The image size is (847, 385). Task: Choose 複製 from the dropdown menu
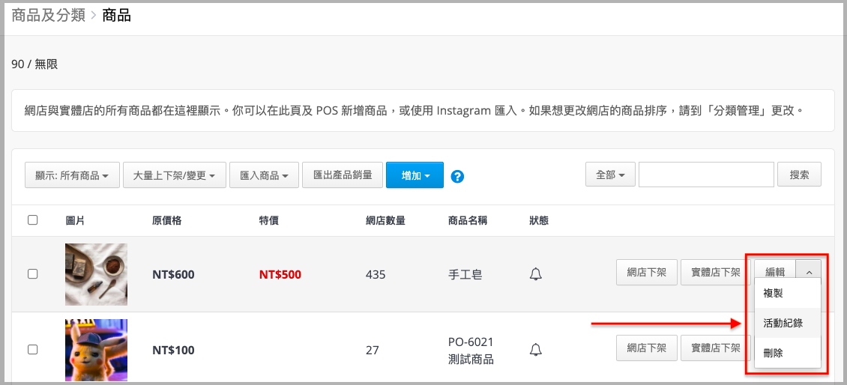point(788,293)
